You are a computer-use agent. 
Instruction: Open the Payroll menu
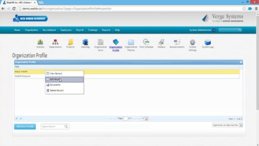[x=79, y=30]
